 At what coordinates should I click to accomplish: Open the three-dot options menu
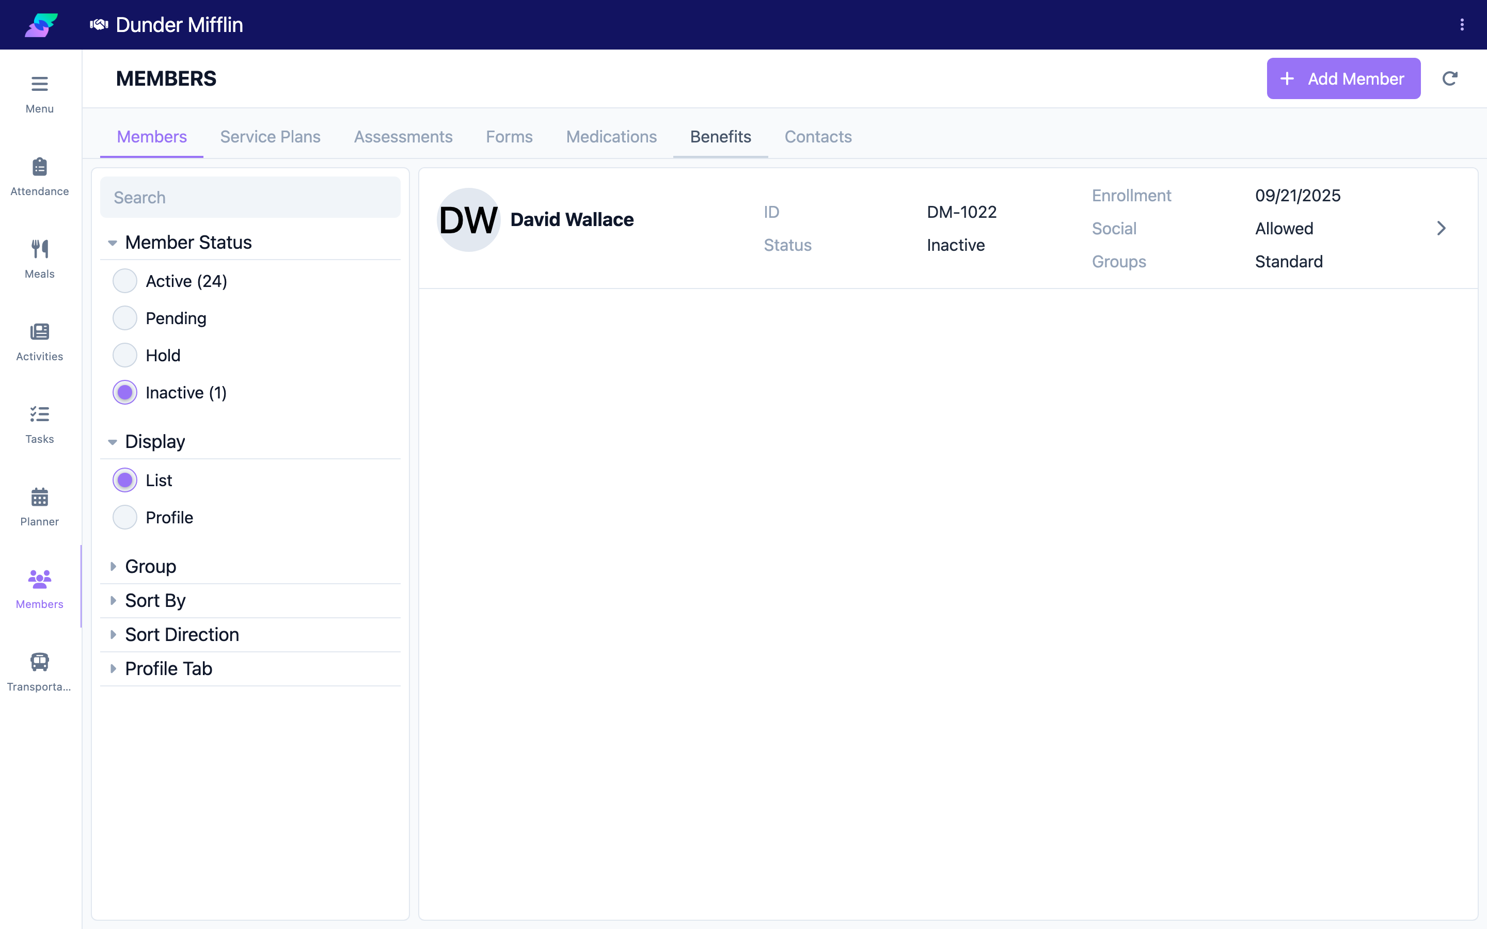pyautogui.click(x=1462, y=25)
